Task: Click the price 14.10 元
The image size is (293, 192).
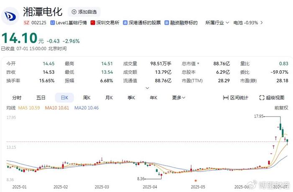Action: tap(23, 38)
